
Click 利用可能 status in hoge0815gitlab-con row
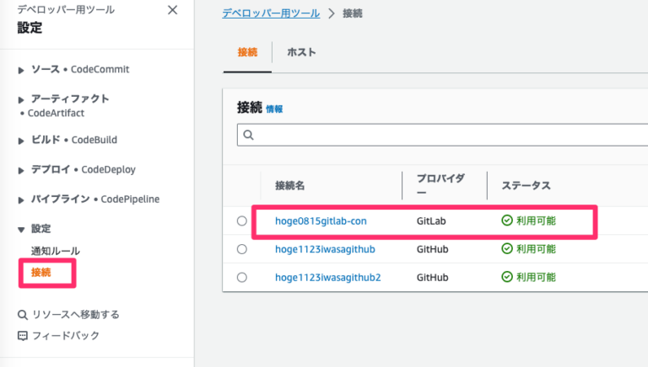[x=536, y=221]
